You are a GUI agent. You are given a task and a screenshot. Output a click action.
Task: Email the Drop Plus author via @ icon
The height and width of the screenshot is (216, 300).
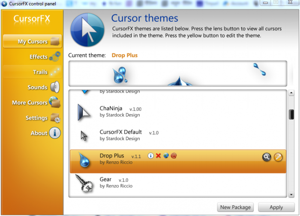tap(174, 155)
